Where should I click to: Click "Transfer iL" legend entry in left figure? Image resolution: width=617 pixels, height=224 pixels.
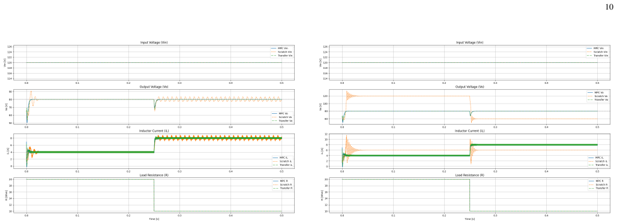click(282, 165)
